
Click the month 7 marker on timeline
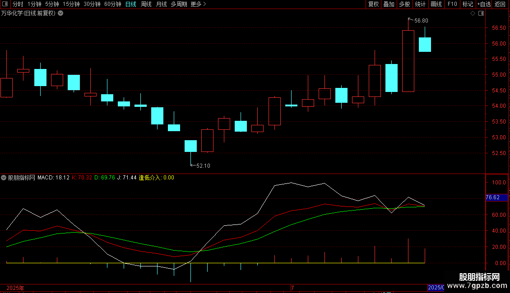tap(292, 288)
